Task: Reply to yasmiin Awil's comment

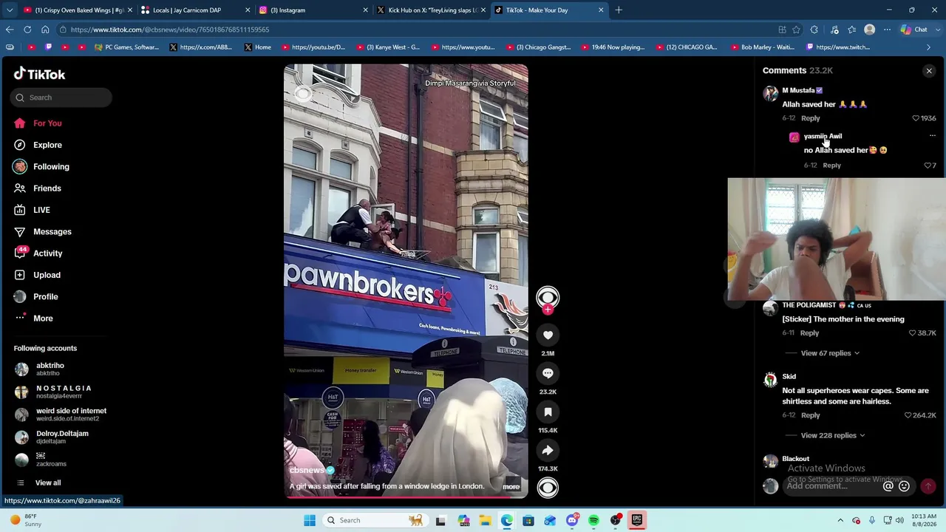Action: 831,166
